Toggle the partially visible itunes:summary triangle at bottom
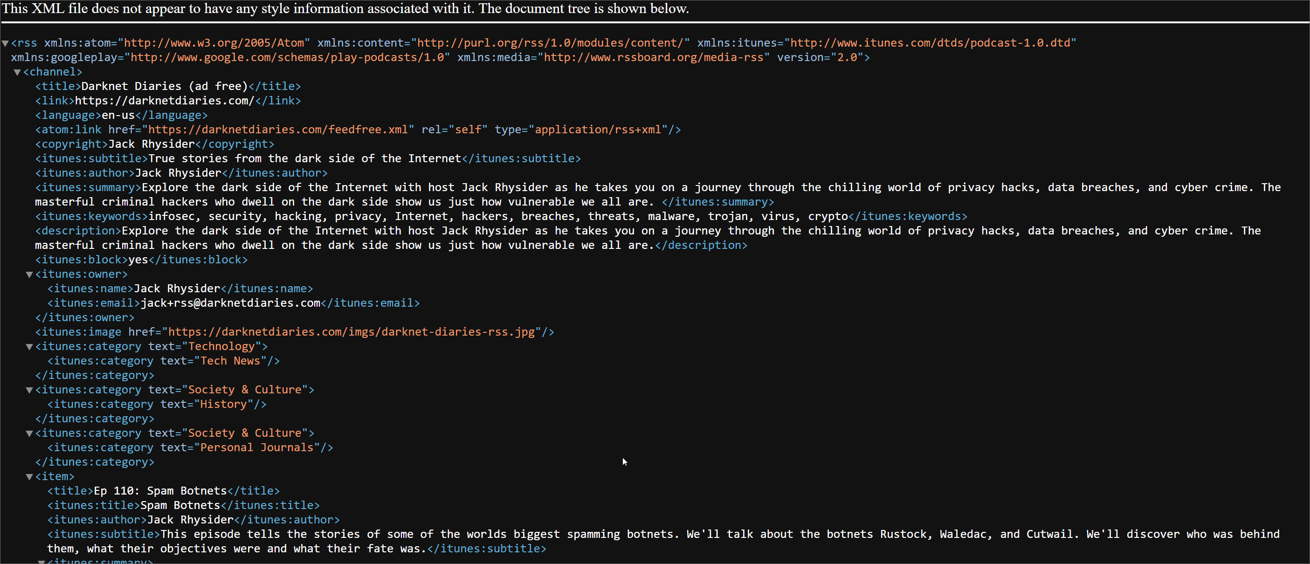 tap(41, 562)
